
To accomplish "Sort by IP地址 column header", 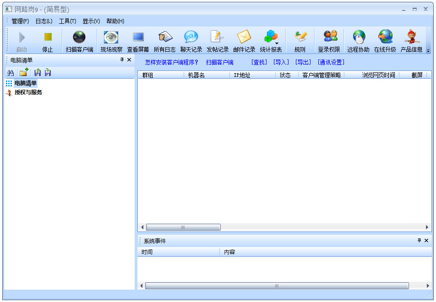I will pyautogui.click(x=252, y=75).
